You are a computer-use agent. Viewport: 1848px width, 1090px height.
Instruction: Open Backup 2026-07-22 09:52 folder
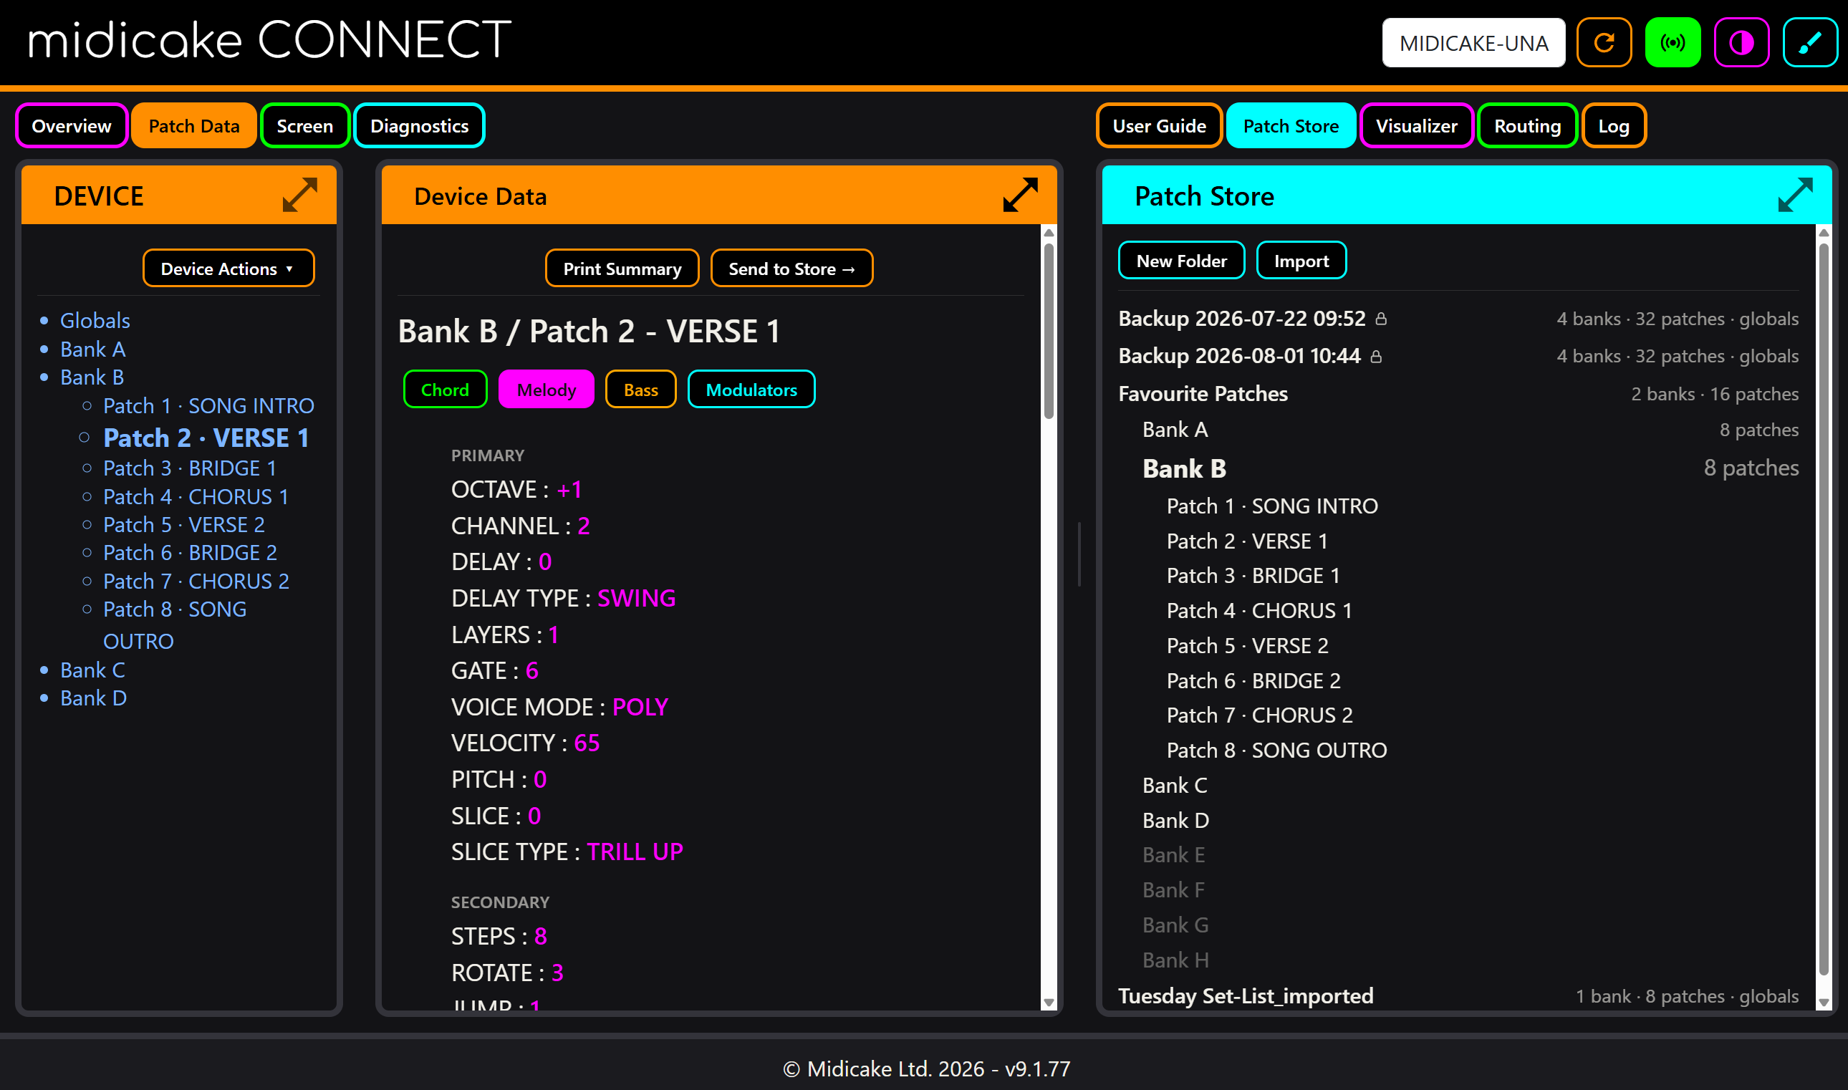[1241, 319]
